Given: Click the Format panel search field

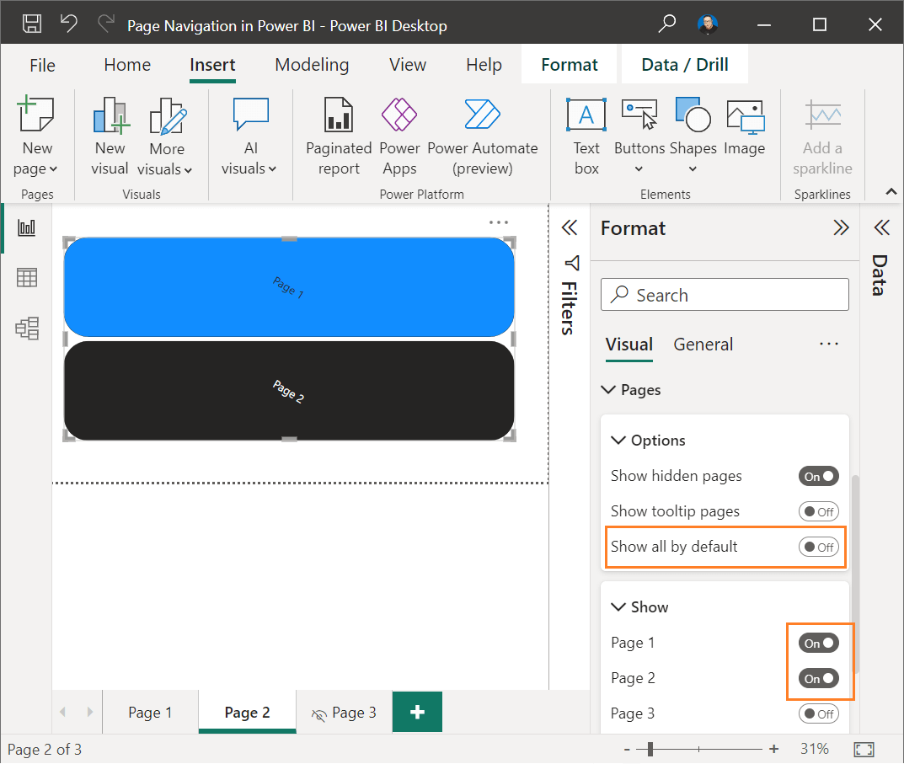Looking at the screenshot, I should click(x=725, y=295).
